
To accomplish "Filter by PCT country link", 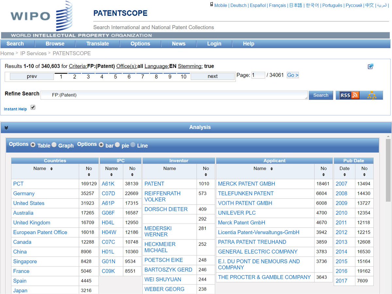I will (x=18, y=184).
